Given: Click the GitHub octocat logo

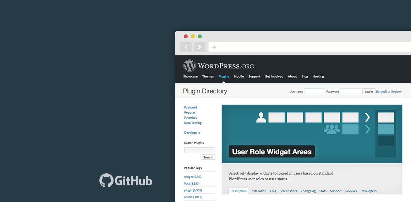Looking at the screenshot, I should pyautogui.click(x=106, y=180).
